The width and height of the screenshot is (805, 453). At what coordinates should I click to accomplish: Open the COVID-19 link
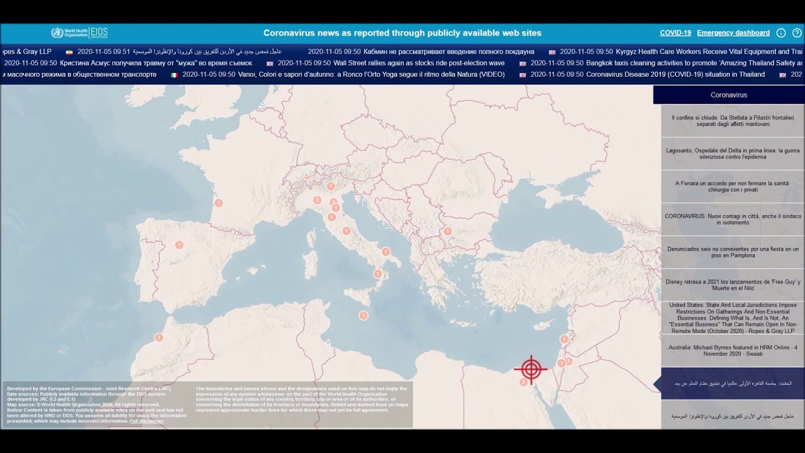(675, 33)
